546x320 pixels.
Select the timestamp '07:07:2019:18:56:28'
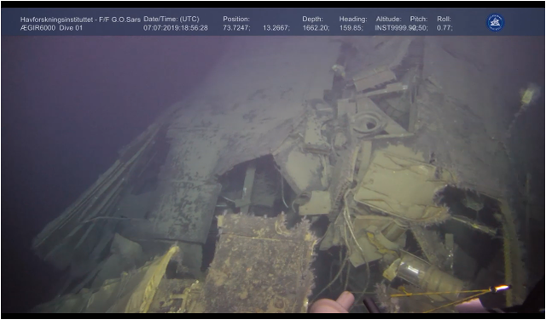click(x=176, y=28)
